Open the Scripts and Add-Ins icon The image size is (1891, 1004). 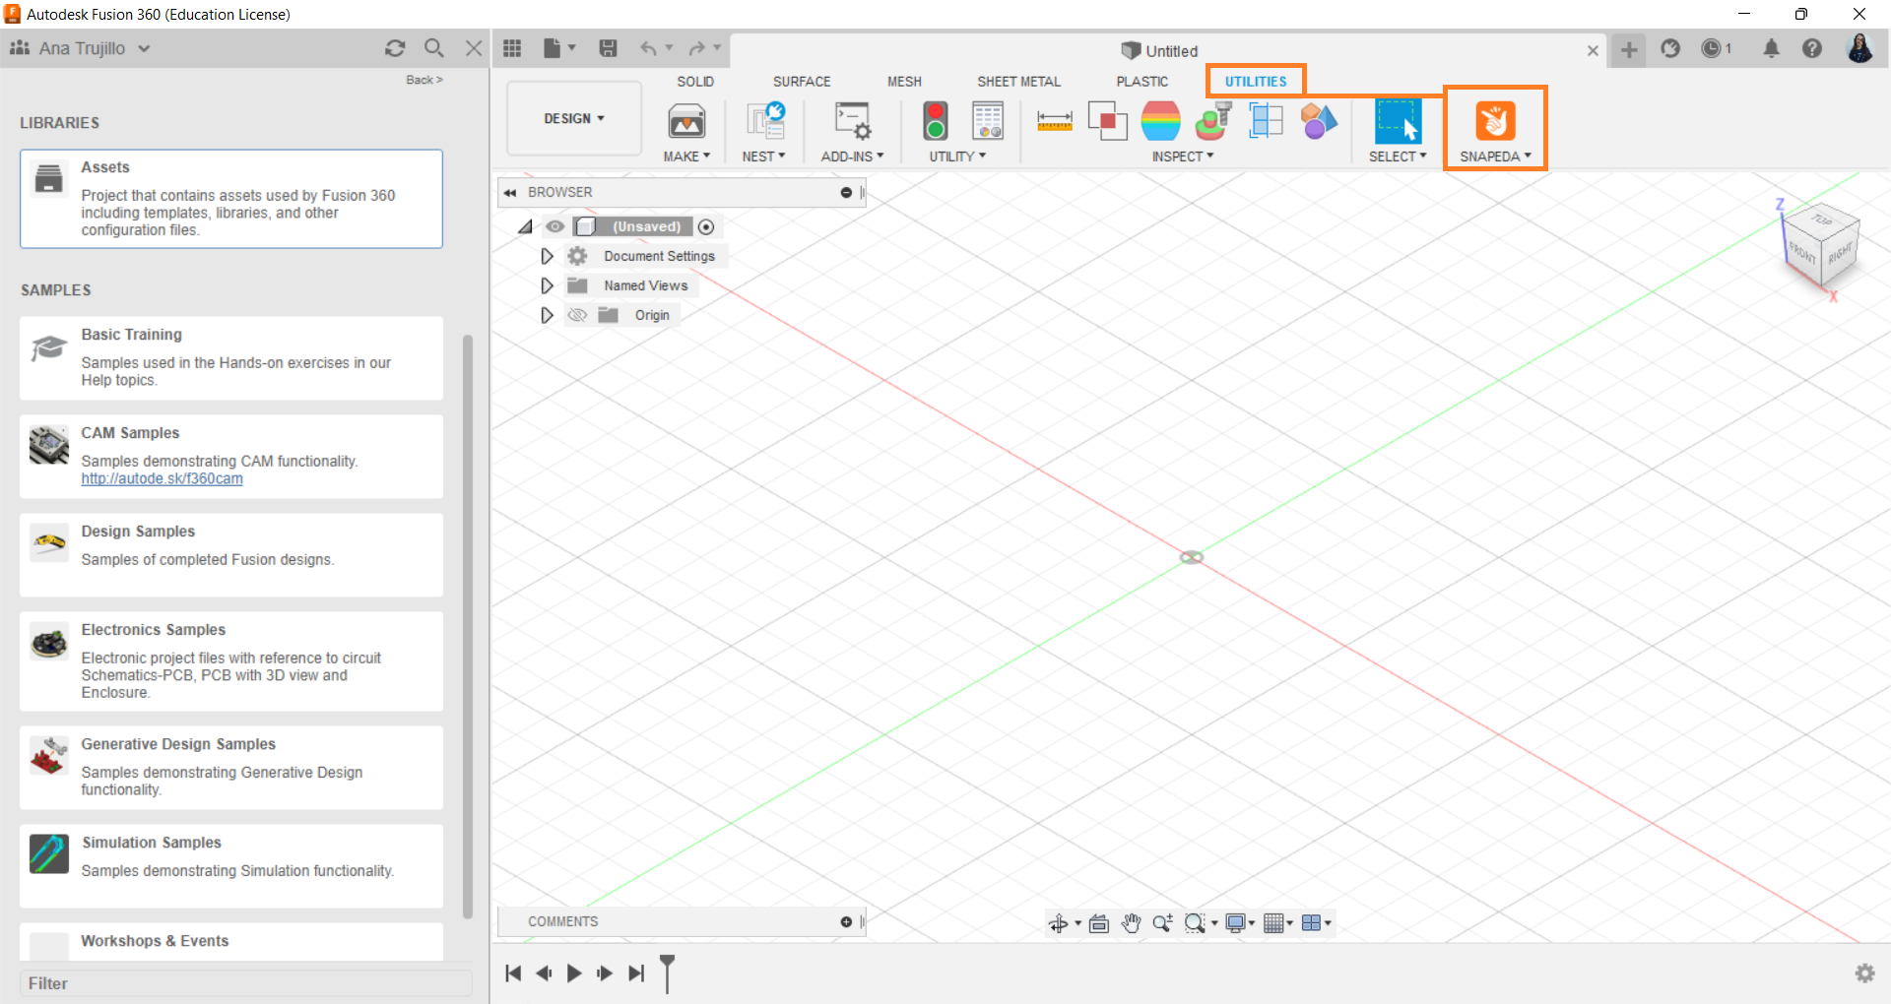tap(852, 121)
